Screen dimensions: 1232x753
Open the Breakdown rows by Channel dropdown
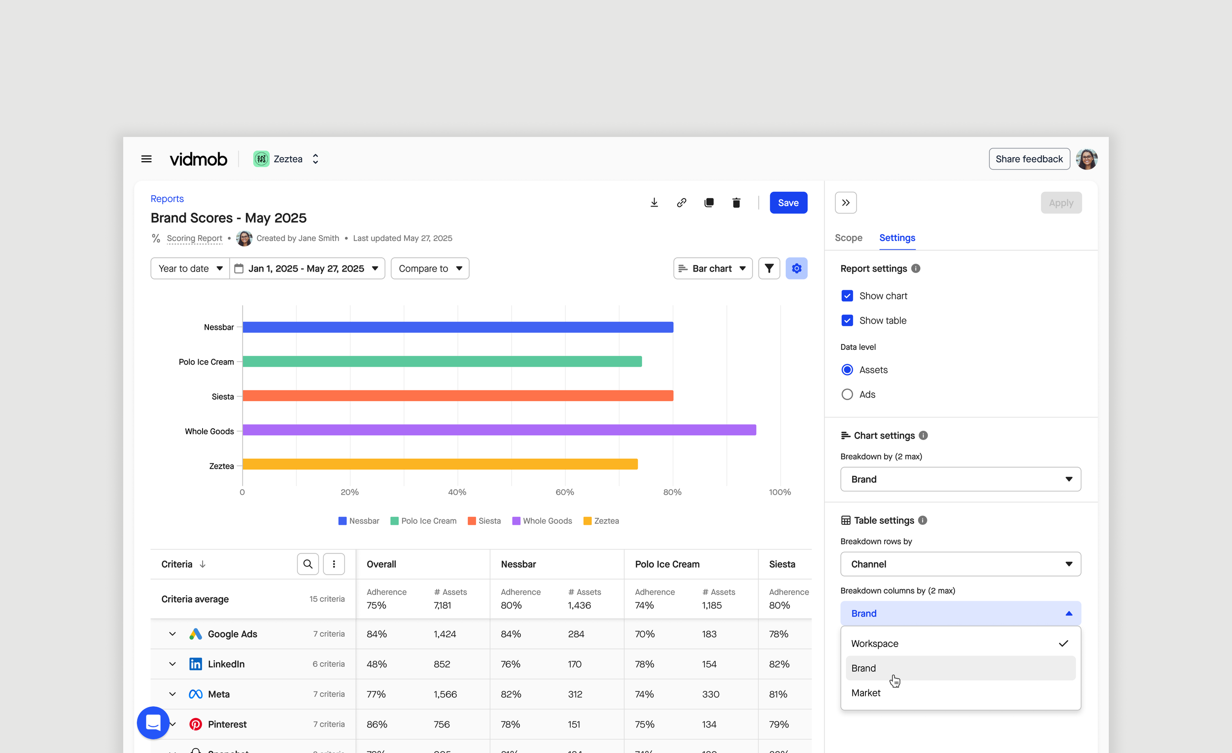960,564
